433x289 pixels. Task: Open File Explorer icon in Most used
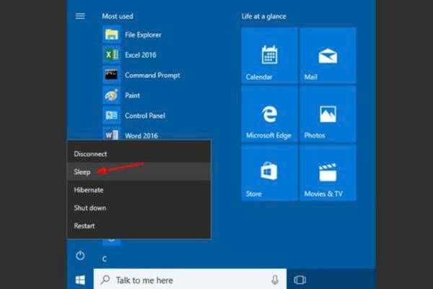tap(112, 35)
